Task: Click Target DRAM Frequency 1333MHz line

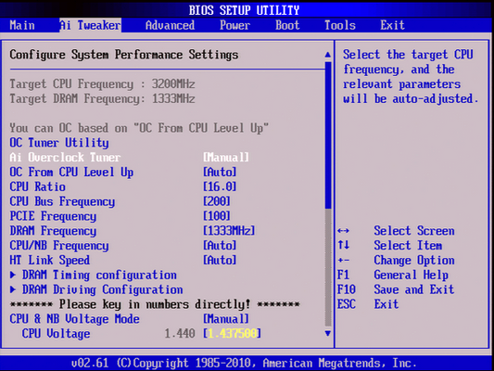Action: (x=102, y=98)
